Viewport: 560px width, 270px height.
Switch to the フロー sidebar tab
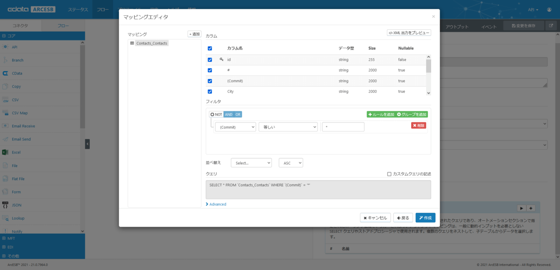63,26
